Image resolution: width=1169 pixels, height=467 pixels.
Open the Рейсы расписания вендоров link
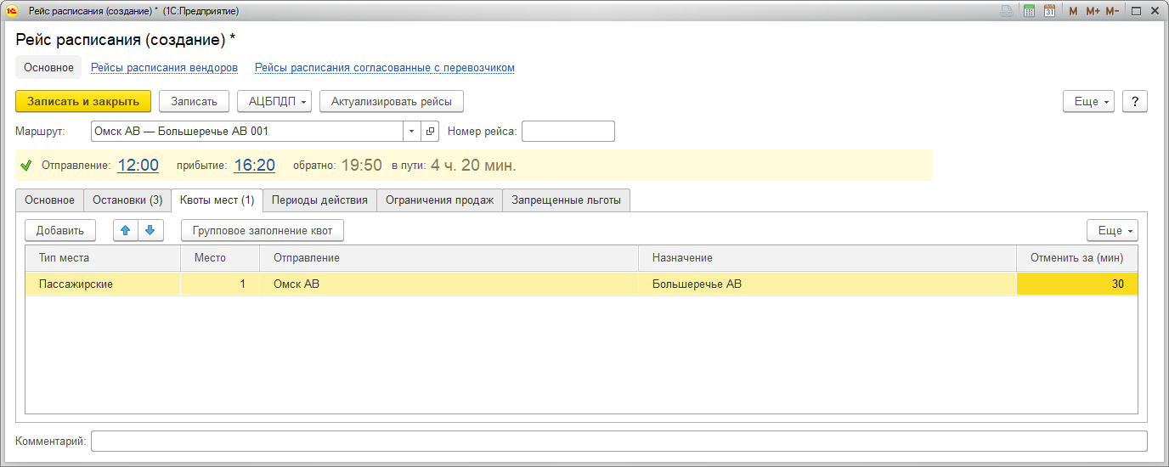click(x=164, y=68)
